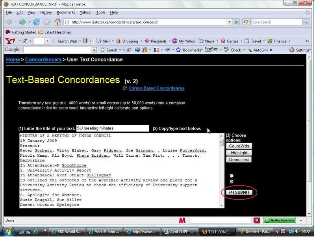Select the unselected upper radio button
This screenshot has width=315, height=237.
pos(232,176)
